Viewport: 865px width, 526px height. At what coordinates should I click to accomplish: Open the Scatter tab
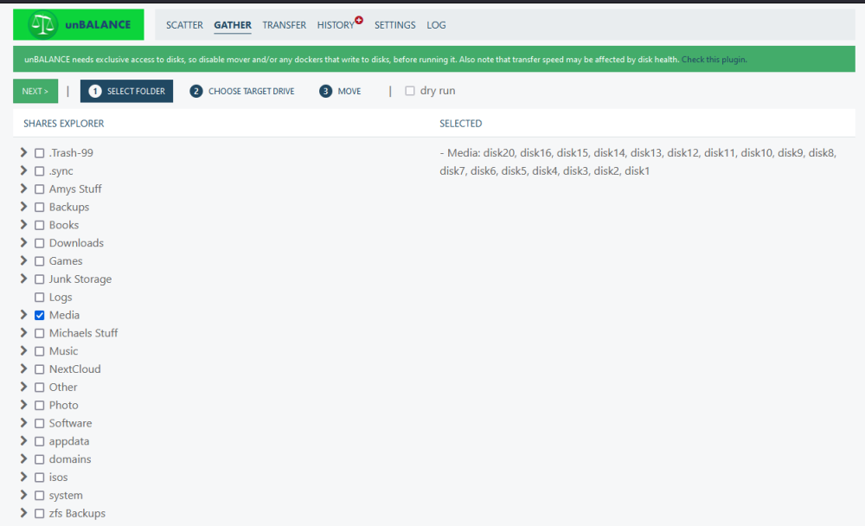184,25
